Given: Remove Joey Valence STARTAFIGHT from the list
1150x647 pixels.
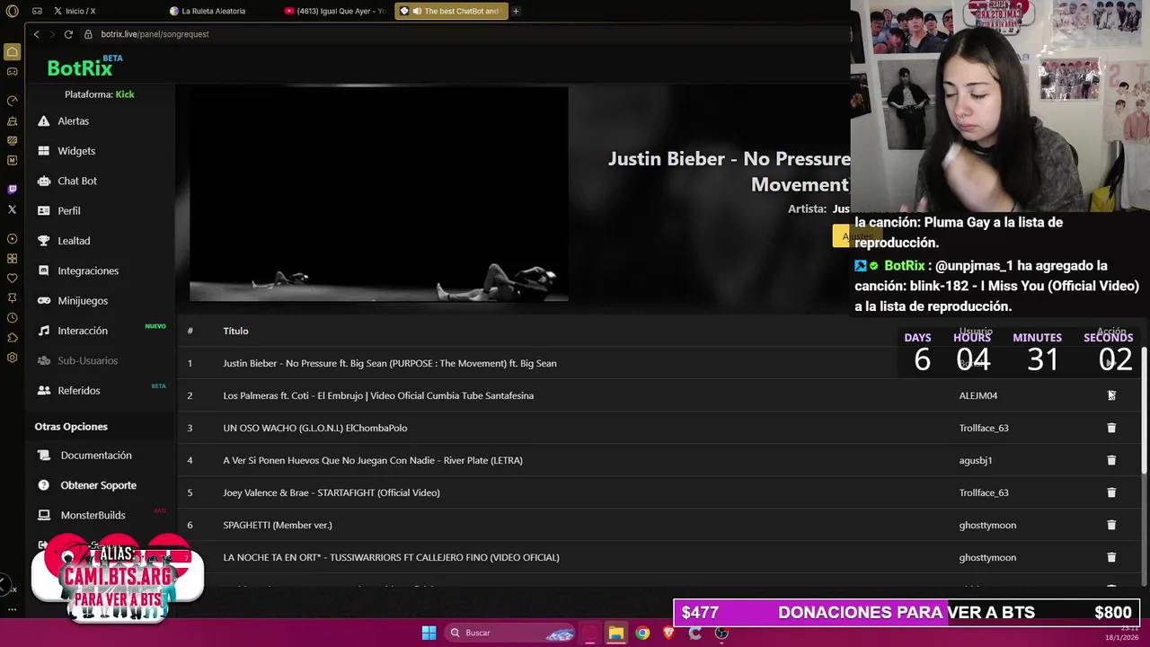Looking at the screenshot, I should (1111, 492).
